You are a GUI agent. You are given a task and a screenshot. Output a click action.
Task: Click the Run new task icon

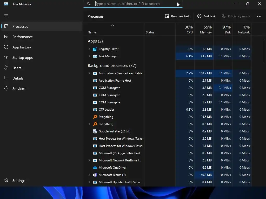click(167, 16)
